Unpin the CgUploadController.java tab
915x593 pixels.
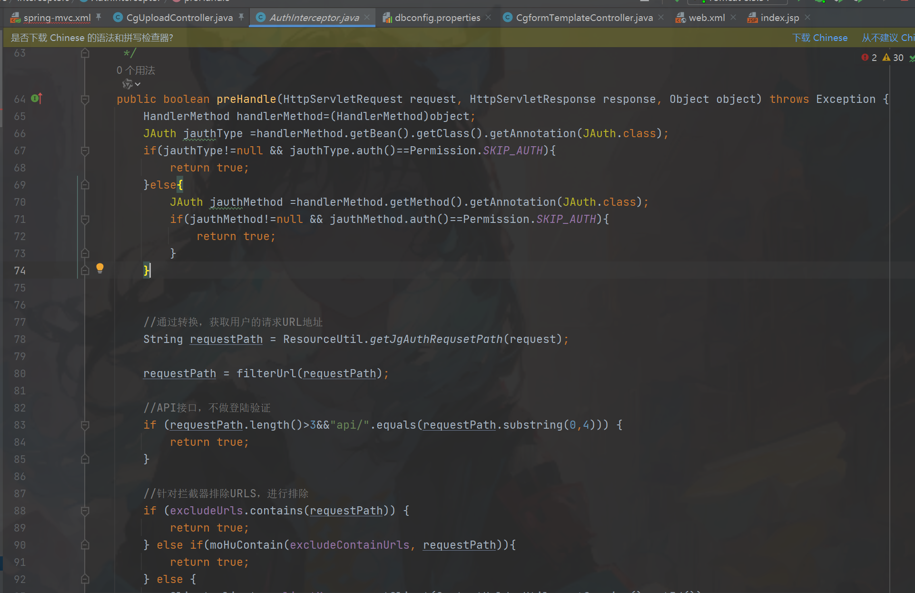click(x=241, y=18)
